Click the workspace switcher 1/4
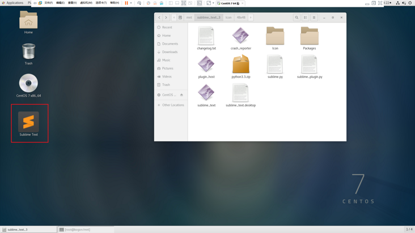The width and height of the screenshot is (415, 233). [409, 229]
